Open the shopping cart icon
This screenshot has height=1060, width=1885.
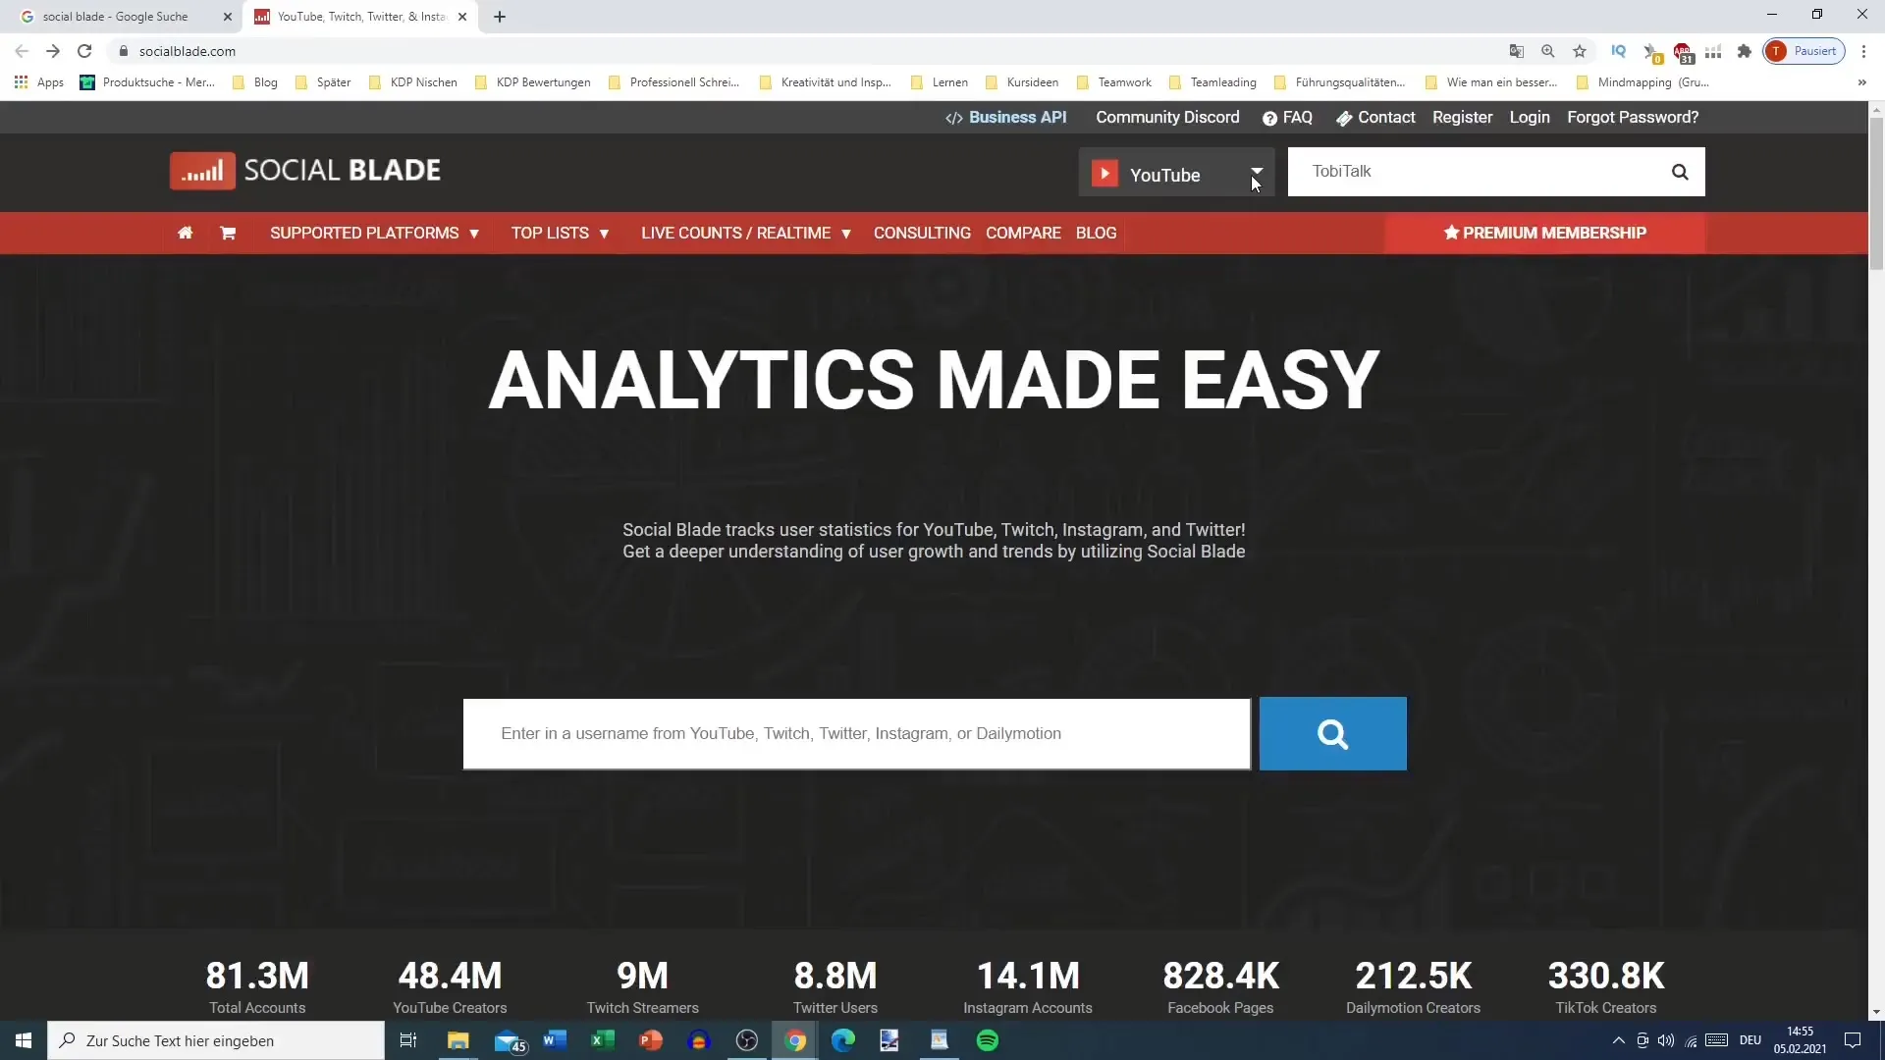tap(228, 233)
